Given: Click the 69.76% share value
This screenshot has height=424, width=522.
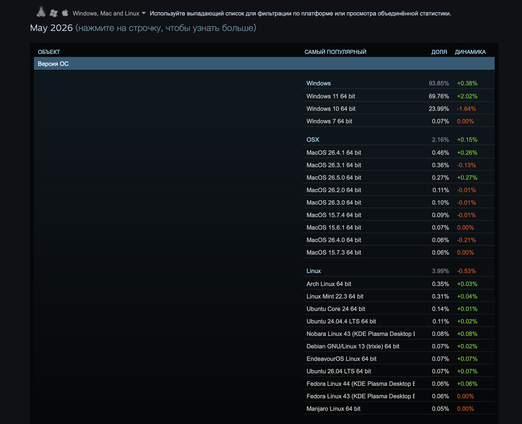Looking at the screenshot, I should point(439,96).
